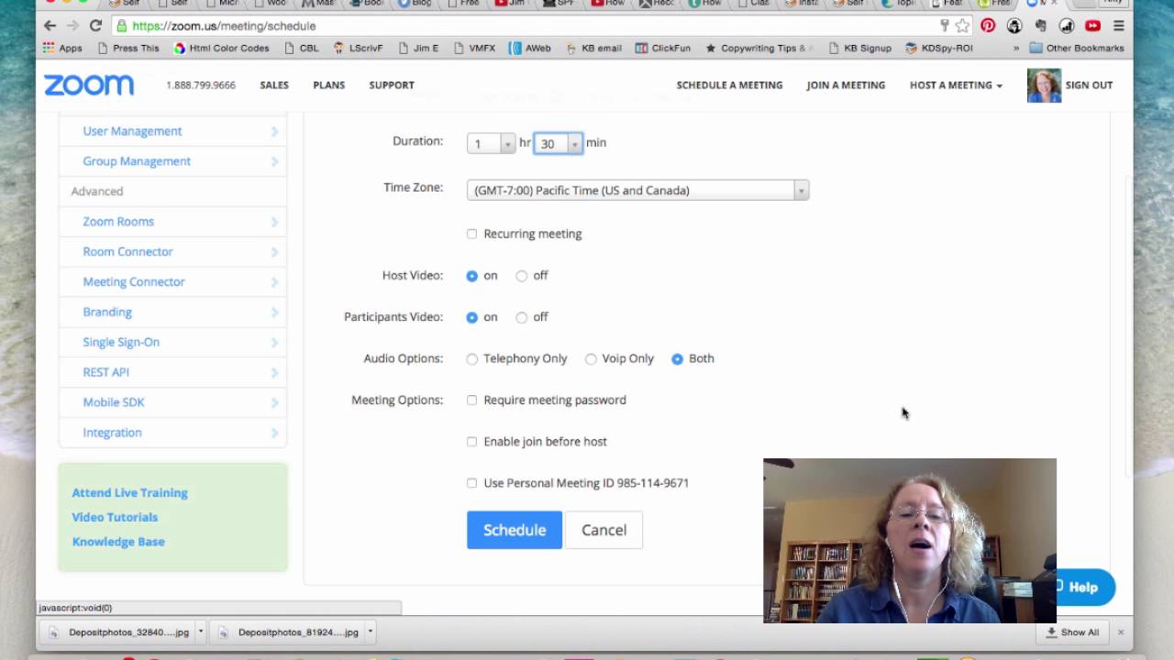Click Schedule a Meeting in the top nav
This screenshot has height=660, width=1174.
point(729,85)
